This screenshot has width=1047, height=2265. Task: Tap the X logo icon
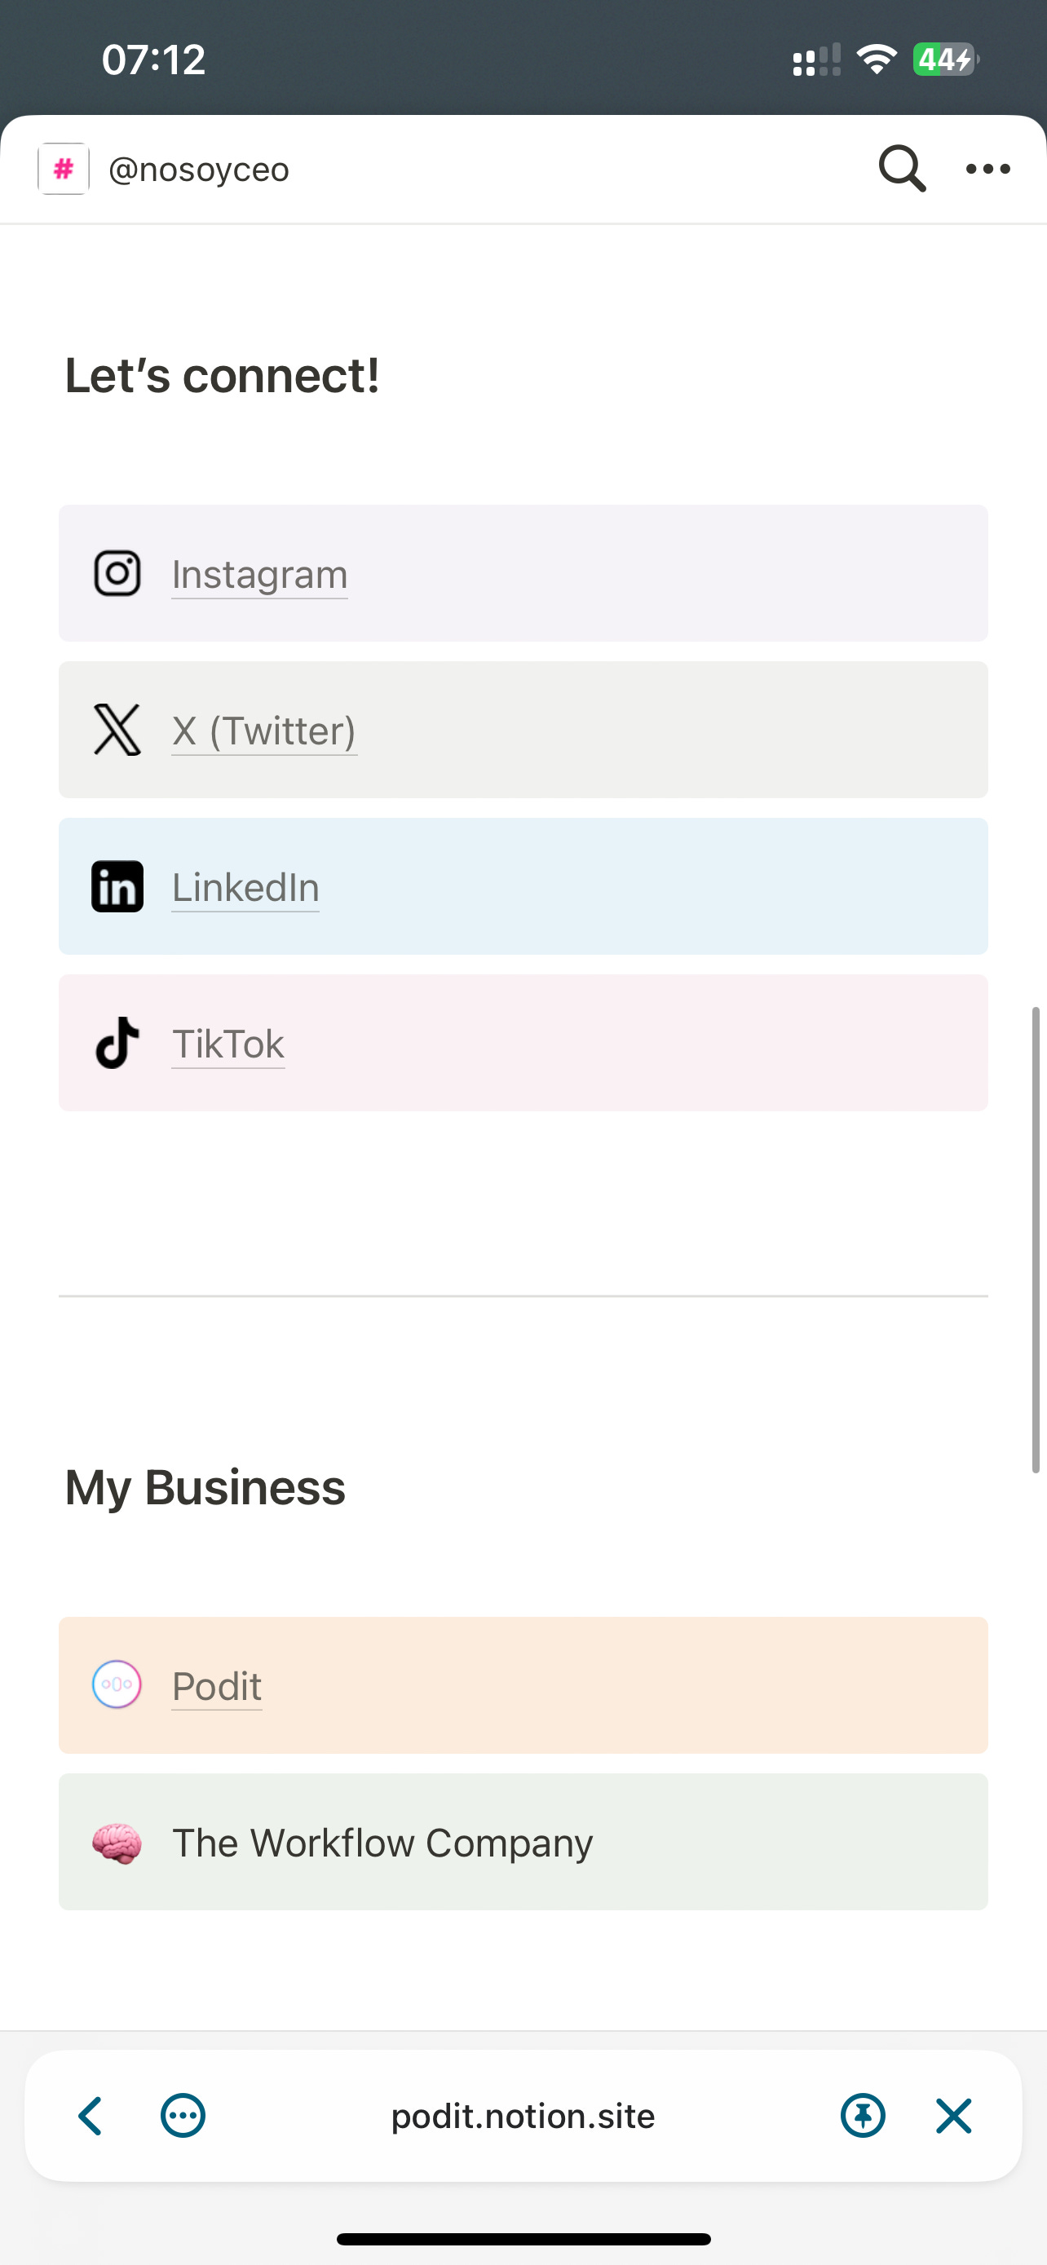pyautogui.click(x=117, y=730)
